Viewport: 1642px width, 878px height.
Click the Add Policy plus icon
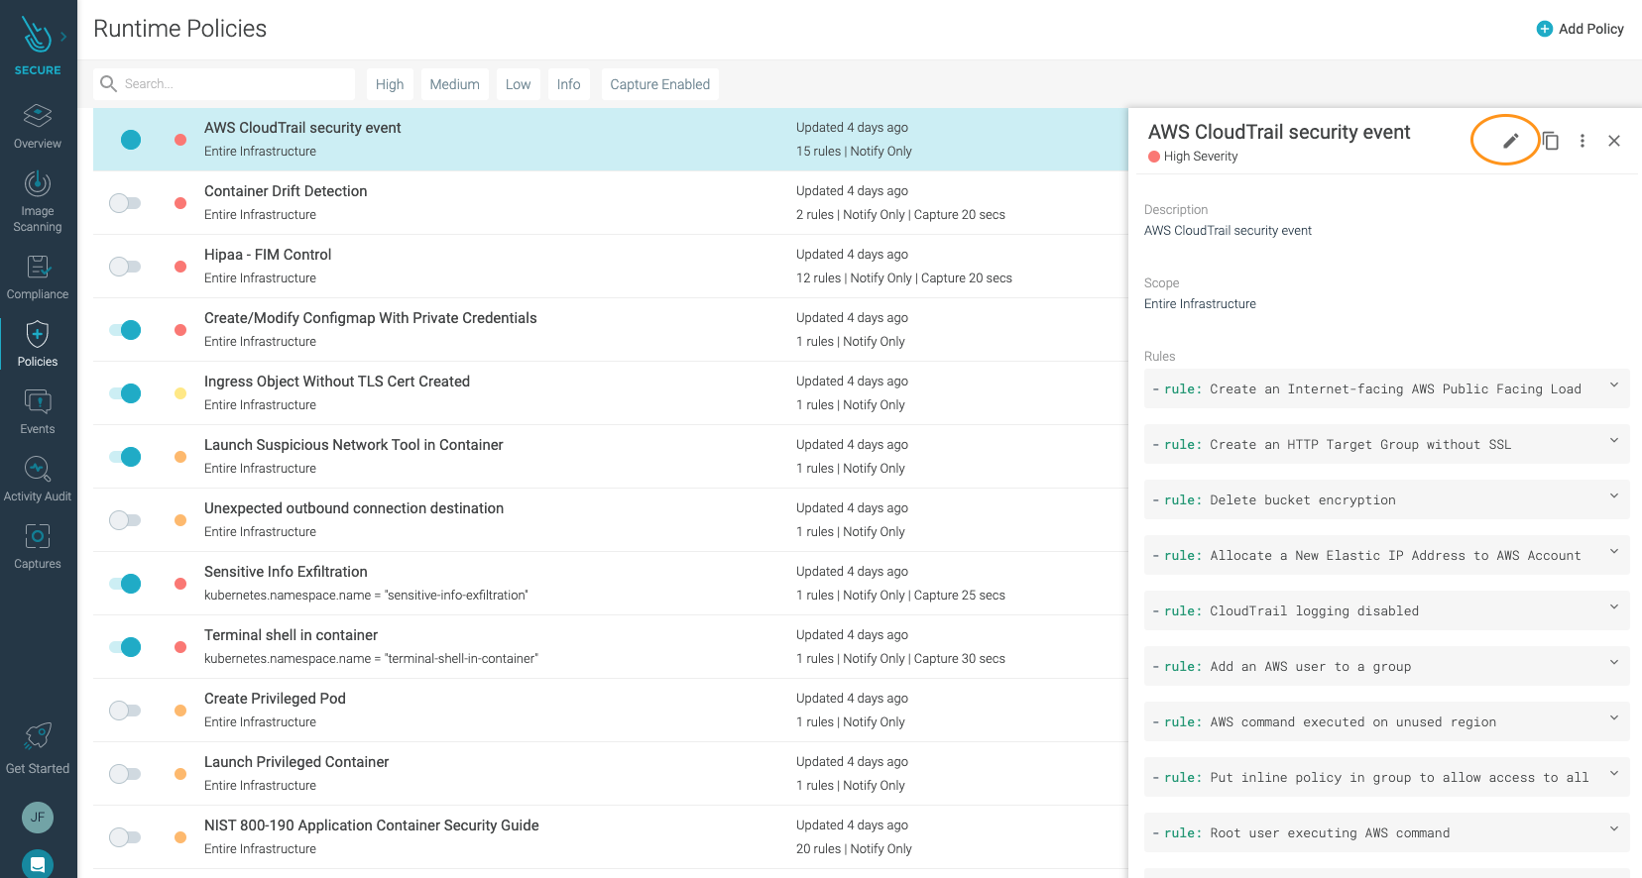[1544, 29]
